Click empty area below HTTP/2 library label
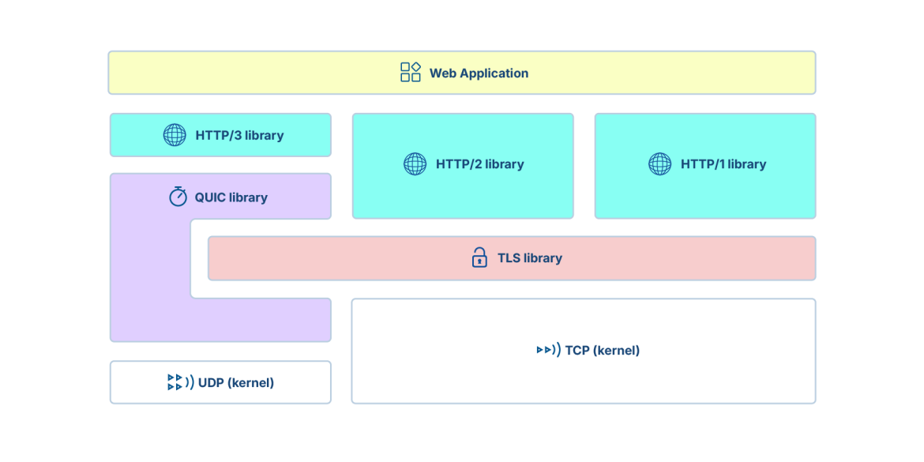924x462 pixels. [x=463, y=196]
